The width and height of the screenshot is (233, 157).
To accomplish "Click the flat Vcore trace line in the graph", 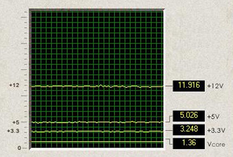I will 97,142.
